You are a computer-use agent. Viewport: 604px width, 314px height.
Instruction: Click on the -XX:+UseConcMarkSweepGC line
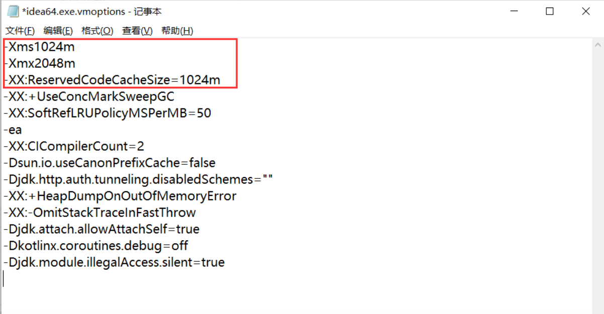click(89, 97)
